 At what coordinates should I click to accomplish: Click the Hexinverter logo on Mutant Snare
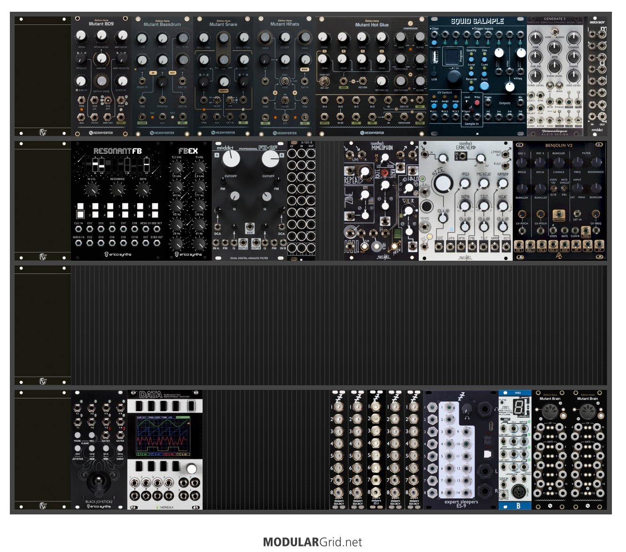pyautogui.click(x=223, y=133)
